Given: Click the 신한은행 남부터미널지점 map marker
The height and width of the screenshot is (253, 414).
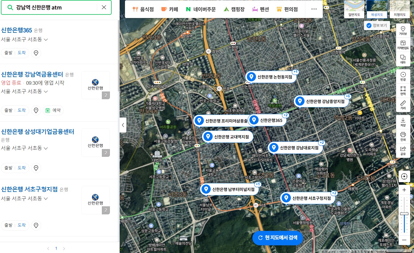Looking at the screenshot, I should point(230,189).
